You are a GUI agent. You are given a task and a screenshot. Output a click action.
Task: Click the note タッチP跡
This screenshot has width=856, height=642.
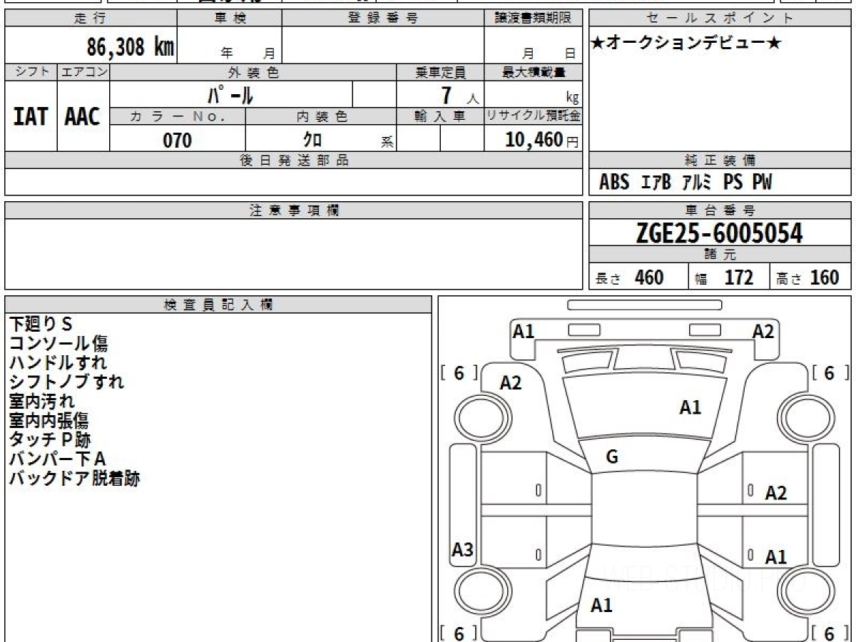50,439
